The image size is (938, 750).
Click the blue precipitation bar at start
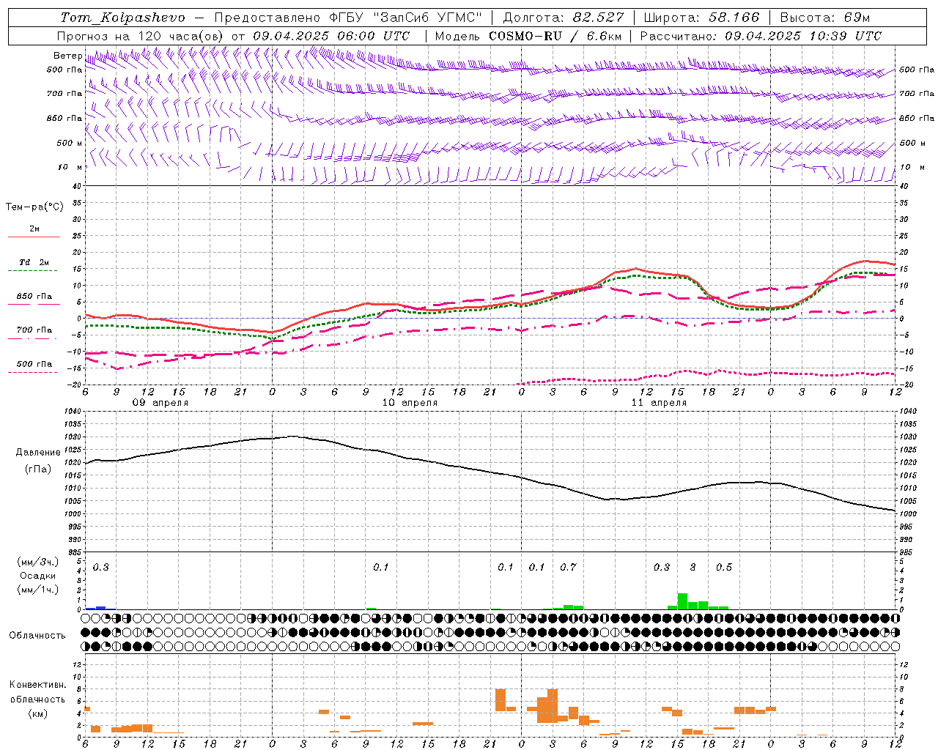point(101,608)
